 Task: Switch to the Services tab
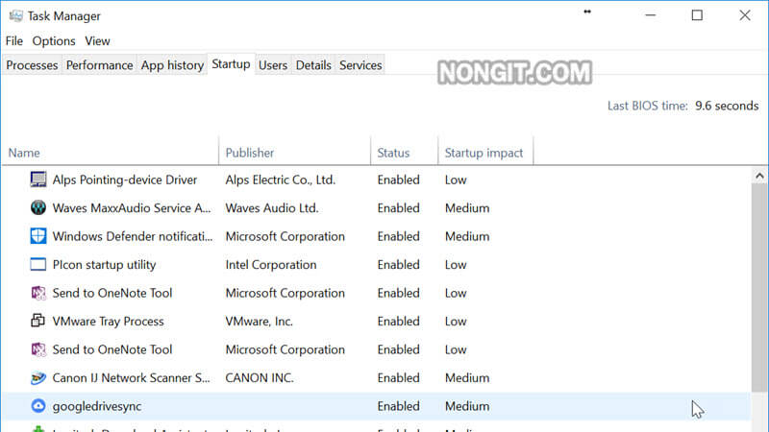tap(360, 65)
